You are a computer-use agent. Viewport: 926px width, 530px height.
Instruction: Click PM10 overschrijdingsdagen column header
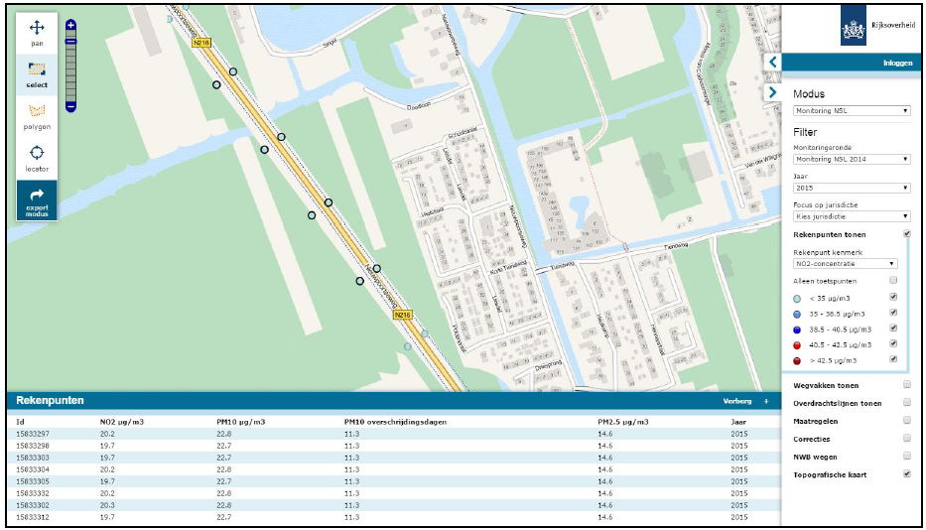tap(395, 422)
